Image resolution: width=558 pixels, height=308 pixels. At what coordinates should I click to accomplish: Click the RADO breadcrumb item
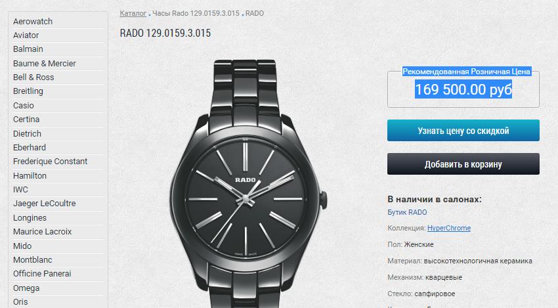pos(255,14)
